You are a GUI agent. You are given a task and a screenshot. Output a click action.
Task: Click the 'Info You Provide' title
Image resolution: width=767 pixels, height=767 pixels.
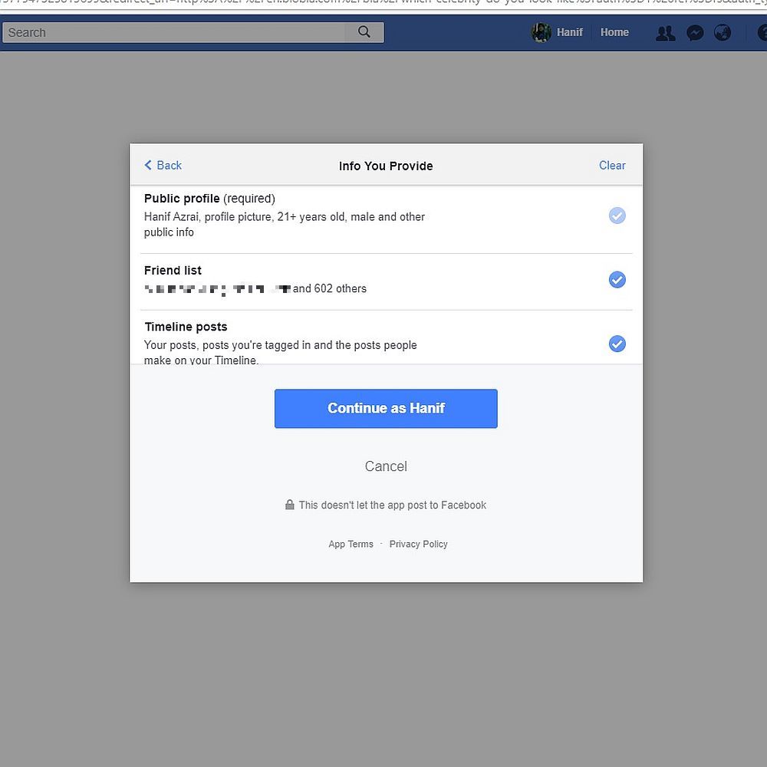(386, 166)
